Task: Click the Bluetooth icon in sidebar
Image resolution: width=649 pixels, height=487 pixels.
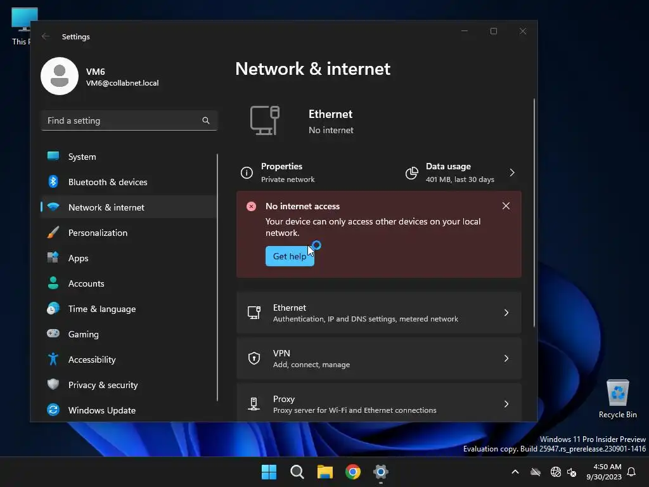Action: tap(53, 182)
